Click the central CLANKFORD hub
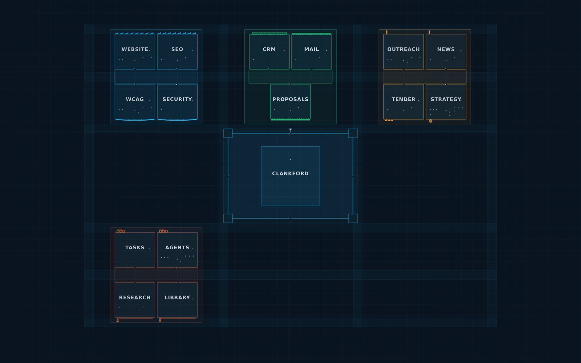 pyautogui.click(x=290, y=176)
